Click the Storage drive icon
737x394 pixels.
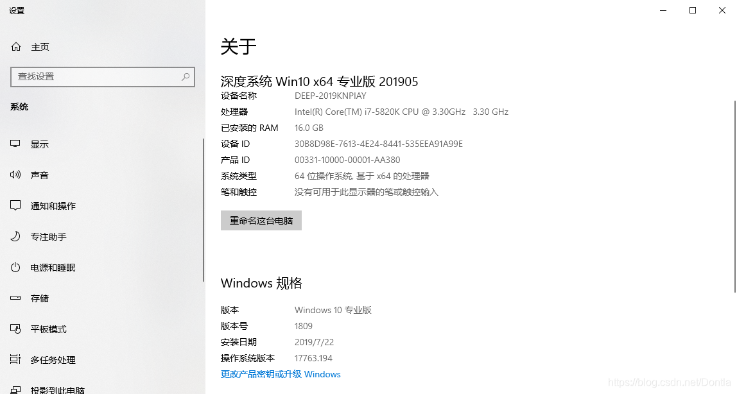[15, 298]
